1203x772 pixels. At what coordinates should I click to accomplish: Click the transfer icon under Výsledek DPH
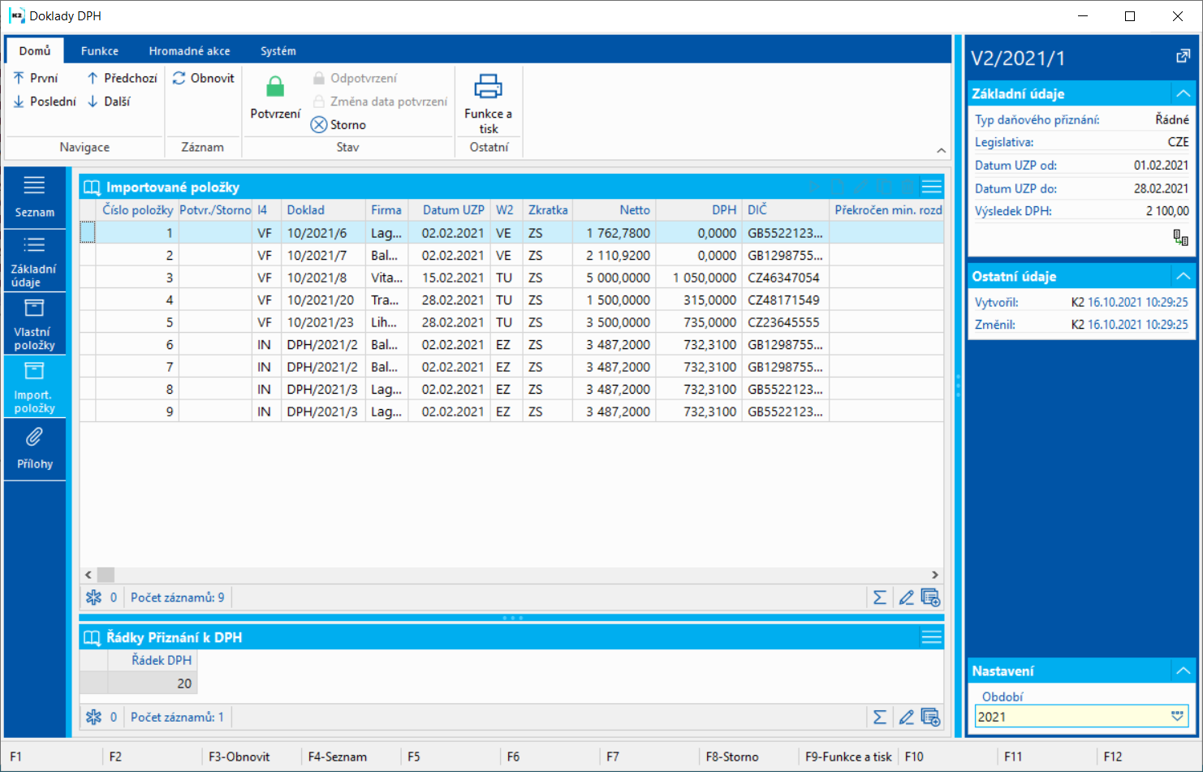tap(1180, 238)
